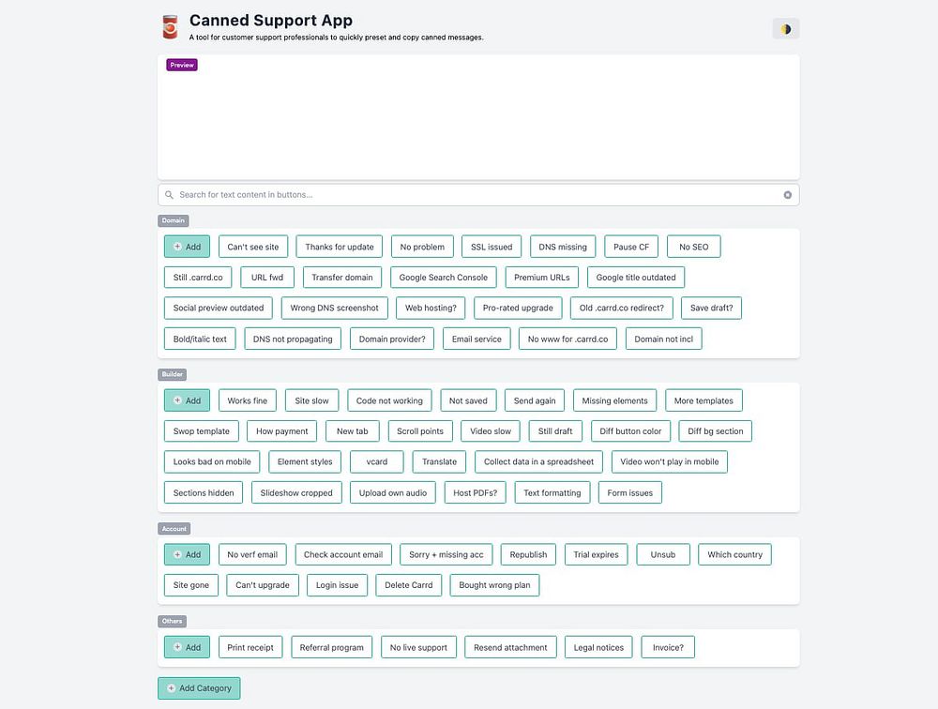Click the purple Preview label
This screenshot has width=938, height=709.
click(x=182, y=66)
